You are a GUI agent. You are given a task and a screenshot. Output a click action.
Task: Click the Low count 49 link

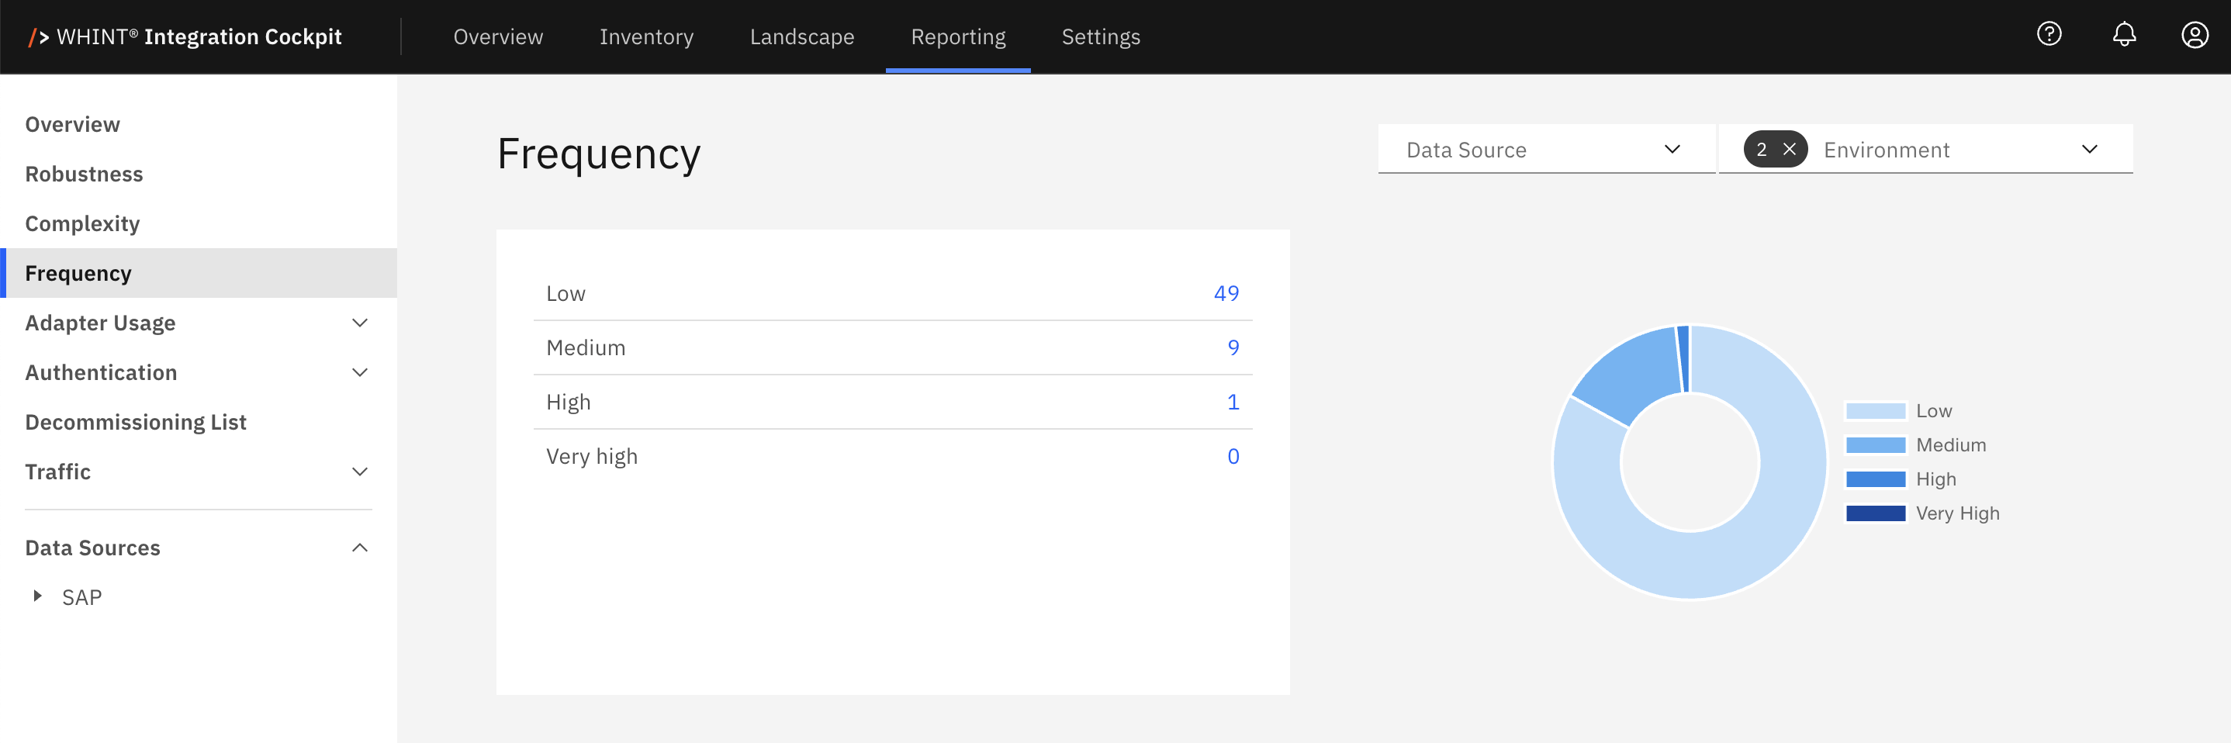coord(1226,294)
